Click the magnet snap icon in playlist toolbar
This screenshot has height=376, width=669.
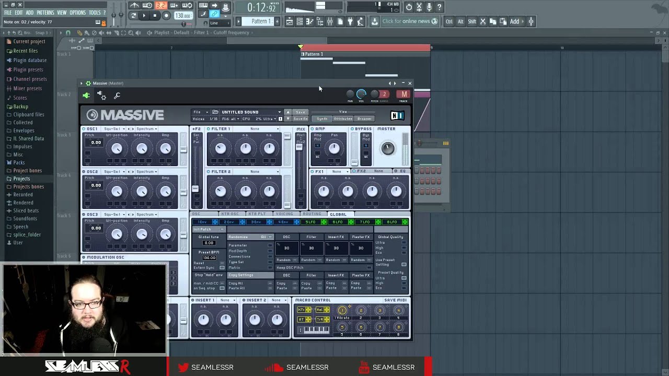click(68, 32)
